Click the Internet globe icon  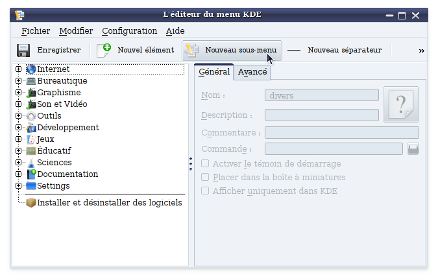click(x=31, y=69)
